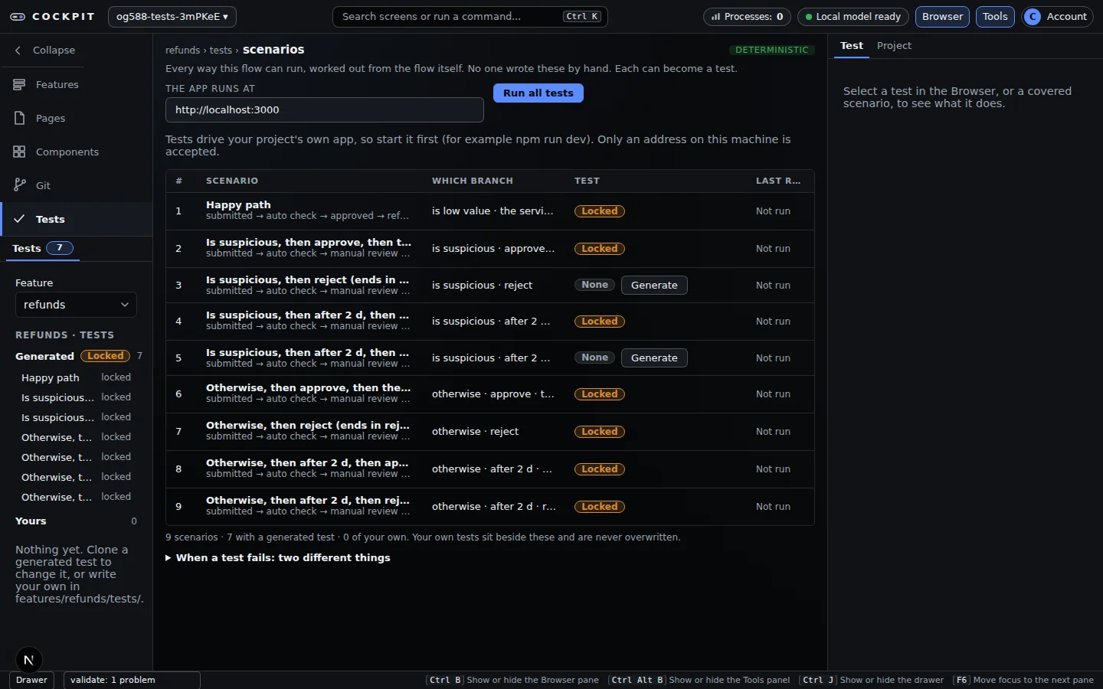
Task: Click the Ctrl K shortcut badge
Action: tap(582, 16)
